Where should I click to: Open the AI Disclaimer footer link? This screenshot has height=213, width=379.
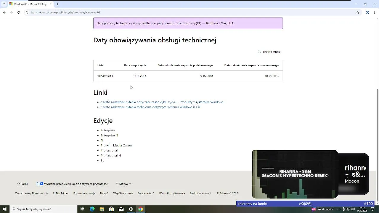(x=61, y=193)
